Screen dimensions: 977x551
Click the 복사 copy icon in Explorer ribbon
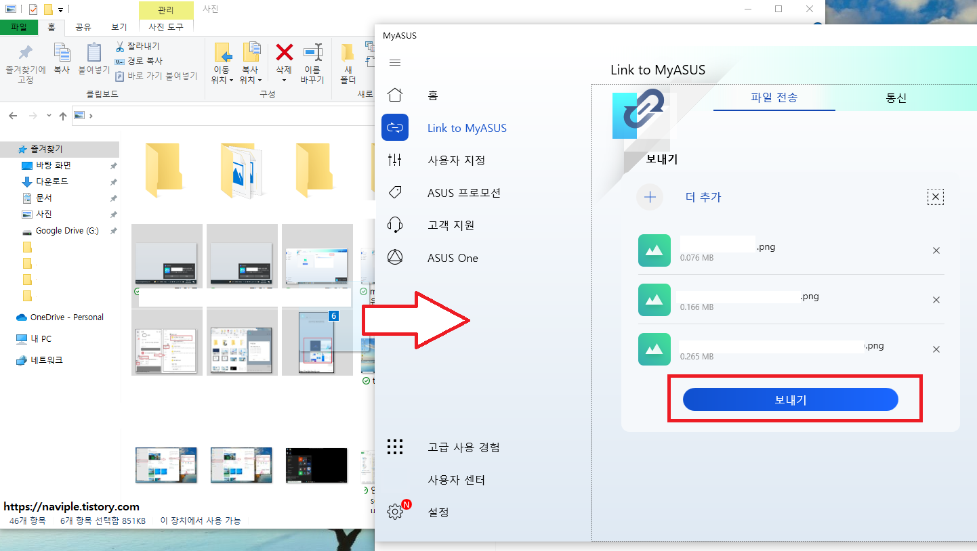coord(62,53)
